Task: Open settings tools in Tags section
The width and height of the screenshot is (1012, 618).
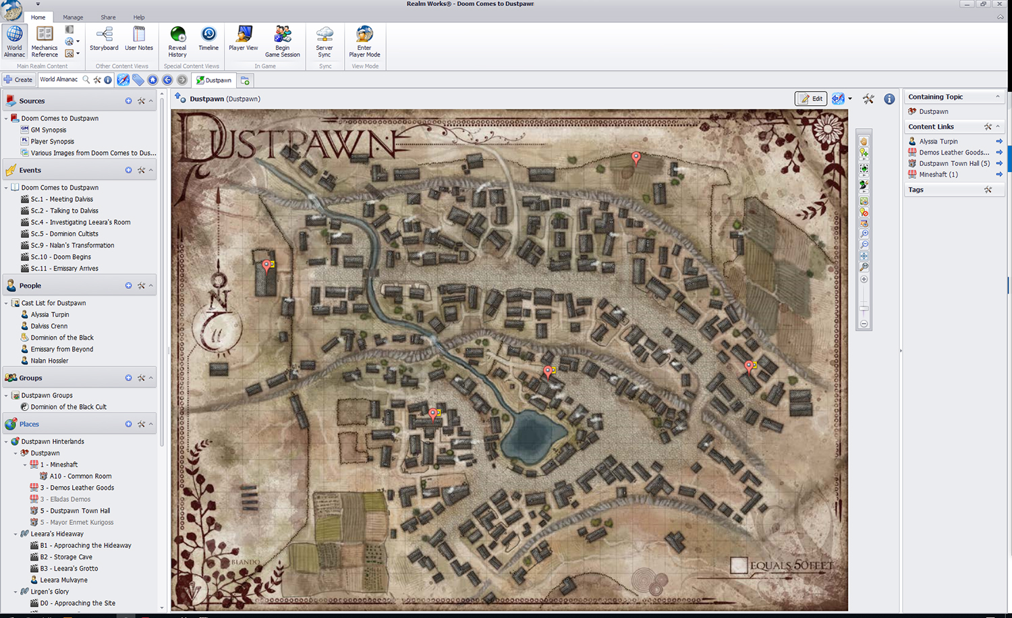Action: 988,190
